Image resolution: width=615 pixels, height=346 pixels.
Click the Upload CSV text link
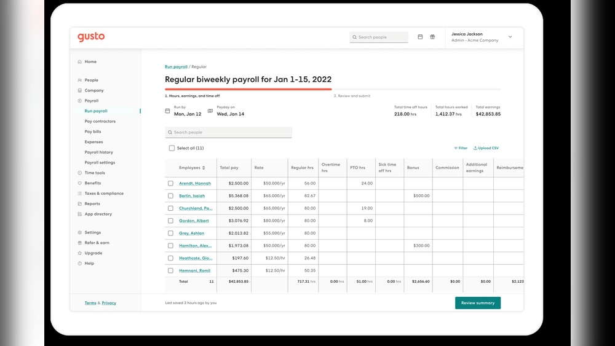488,148
